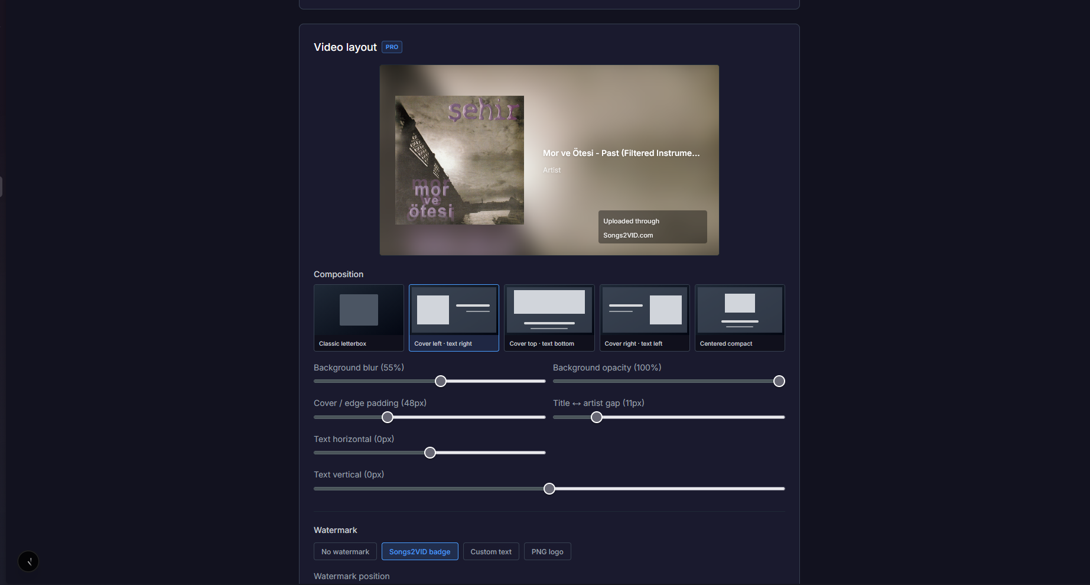The height and width of the screenshot is (585, 1090).
Task: Click the song title text in preview
Action: 621,153
